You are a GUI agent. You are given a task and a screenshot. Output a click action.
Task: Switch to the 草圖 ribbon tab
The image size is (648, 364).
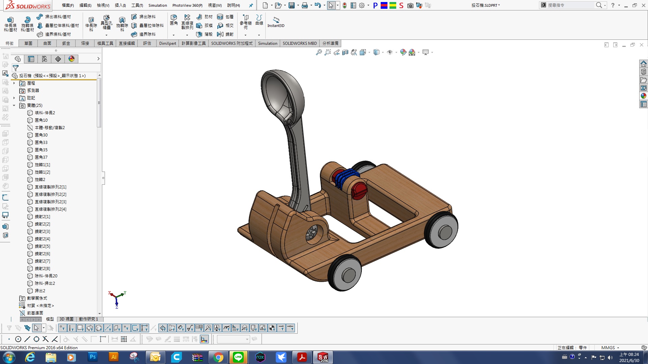click(28, 43)
